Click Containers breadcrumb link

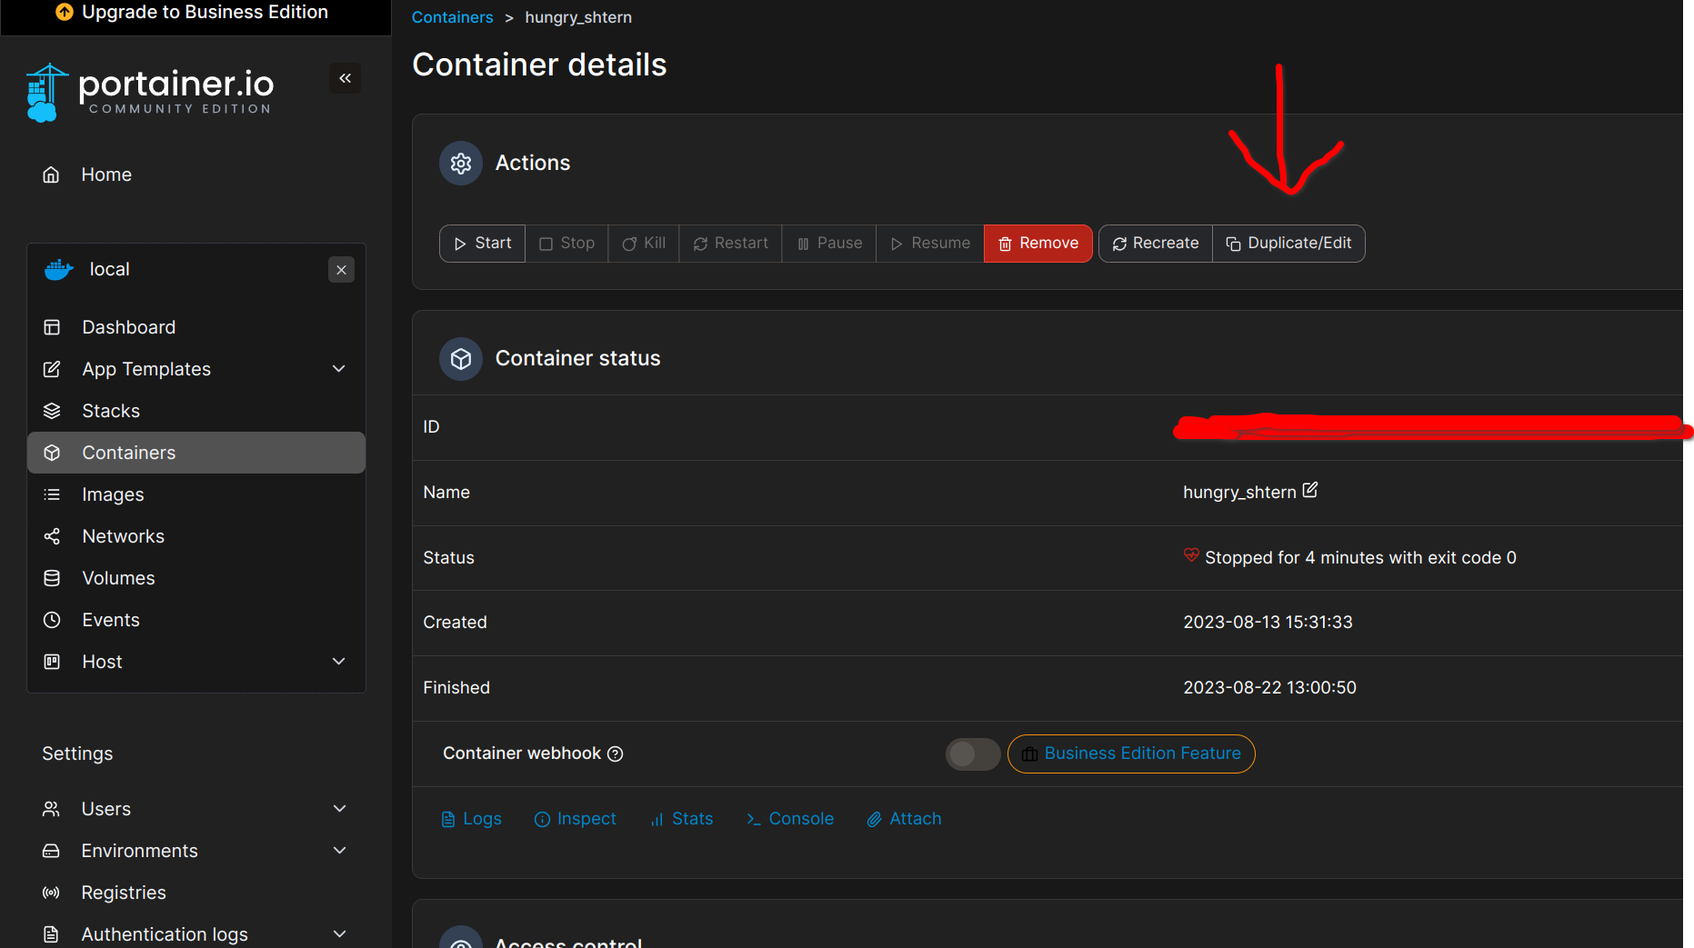point(452,17)
